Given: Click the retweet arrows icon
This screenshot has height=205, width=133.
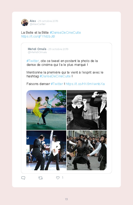Looking at the screenshot, I should [40, 178].
